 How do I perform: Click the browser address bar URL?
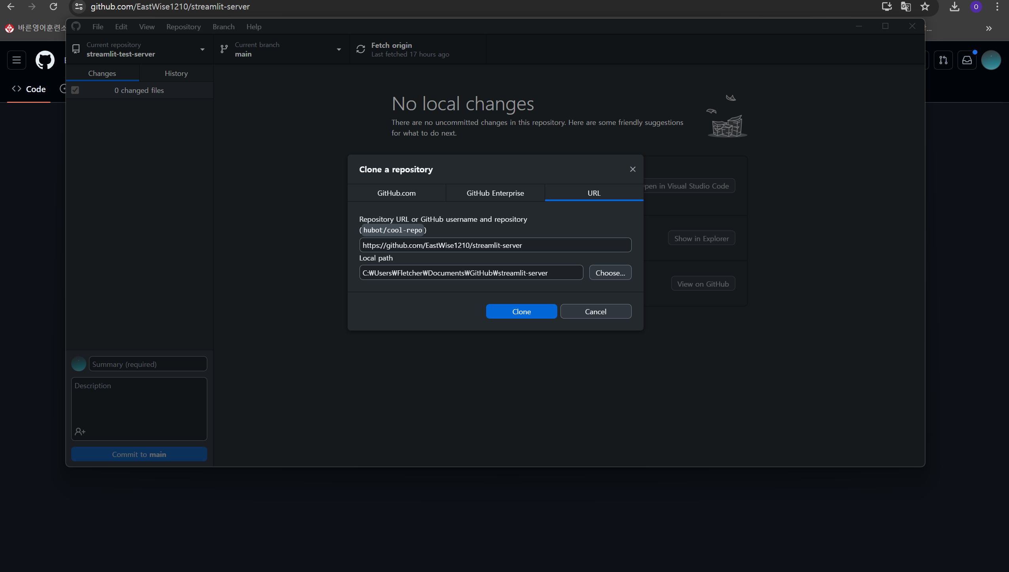170,7
